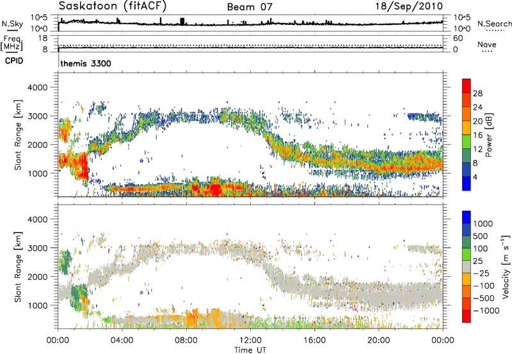Click the '12:00' time axis label
The width and height of the screenshot is (512, 354).
pyautogui.click(x=250, y=341)
